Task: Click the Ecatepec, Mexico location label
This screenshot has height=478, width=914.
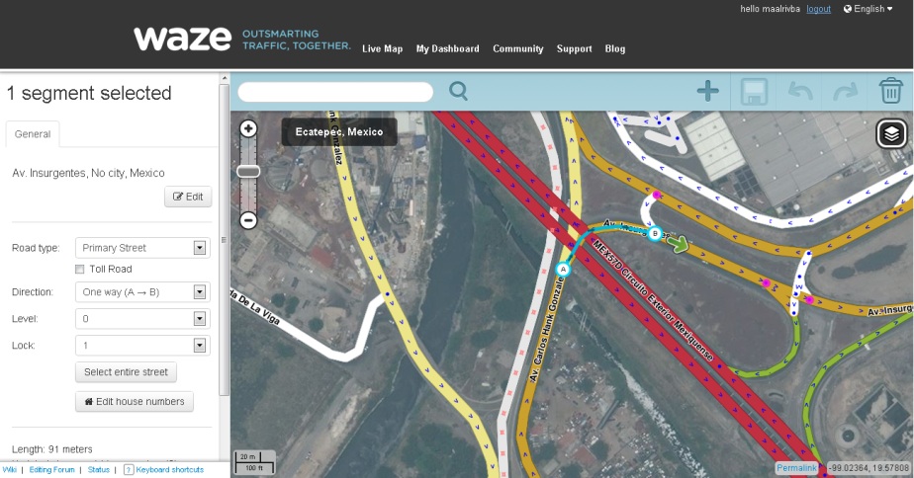Action: [339, 131]
